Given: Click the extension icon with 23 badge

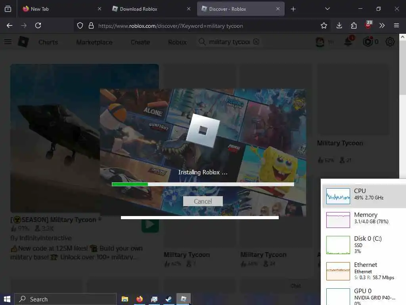Looking at the screenshot, I should (368, 25).
